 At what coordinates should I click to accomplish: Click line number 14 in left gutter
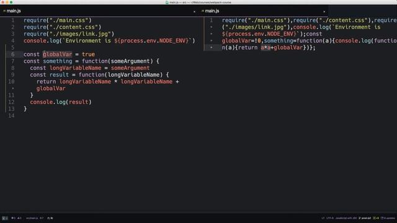click(11, 116)
